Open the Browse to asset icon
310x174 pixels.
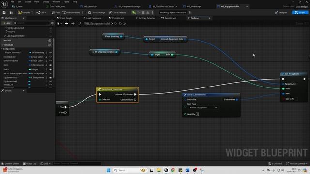tap(11, 13)
